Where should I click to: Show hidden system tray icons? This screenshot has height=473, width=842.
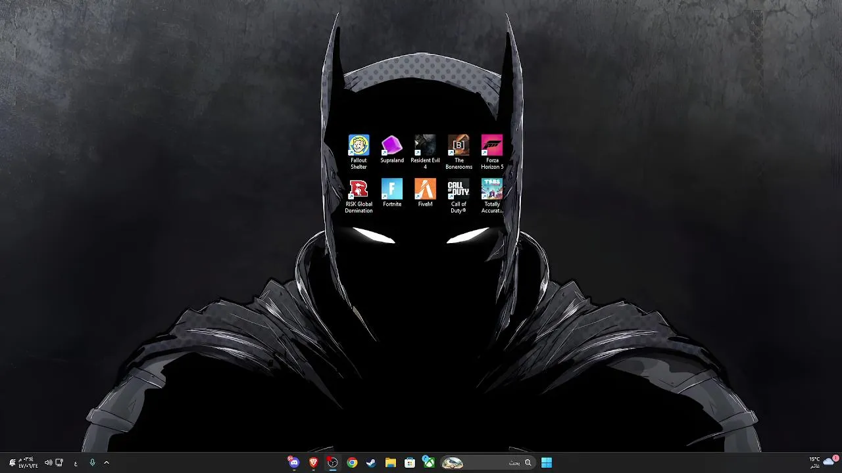coord(107,462)
